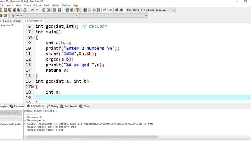Click line number 12 in the gutter

[x=28, y=59]
